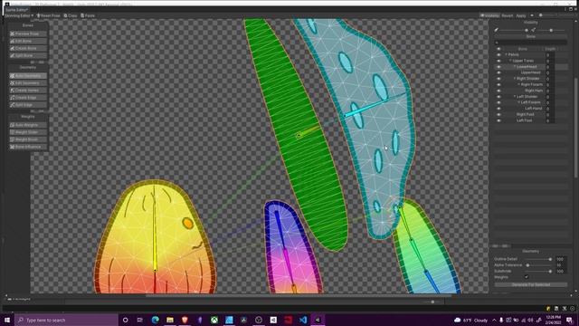Select the UpperHead bone row
579x326 pixels.
tap(531, 72)
